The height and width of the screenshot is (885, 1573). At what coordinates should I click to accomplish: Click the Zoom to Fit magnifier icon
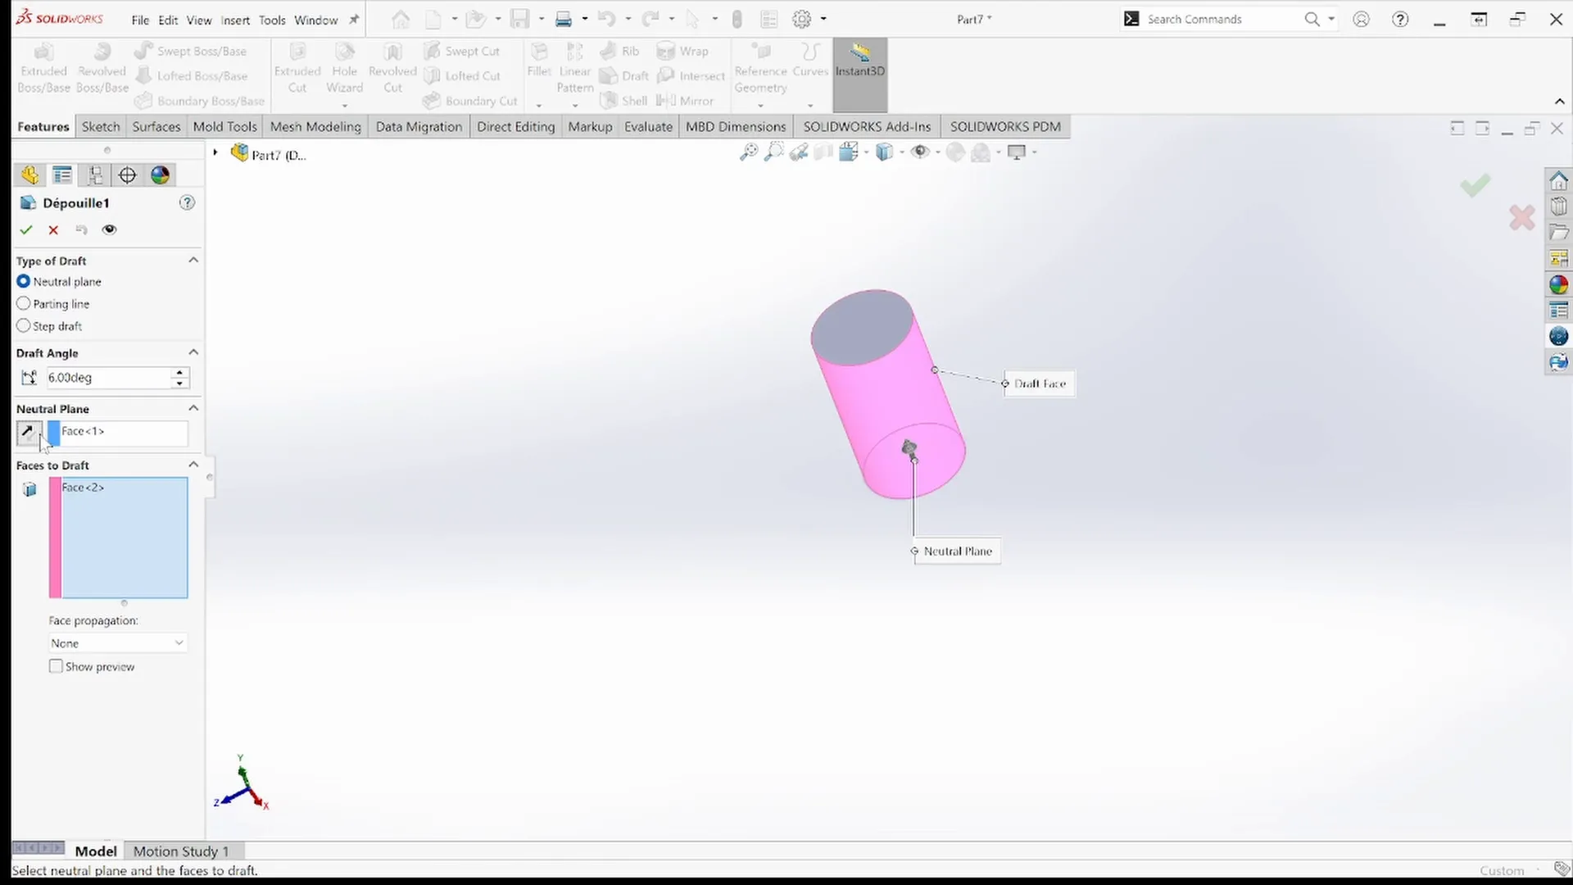pos(748,152)
